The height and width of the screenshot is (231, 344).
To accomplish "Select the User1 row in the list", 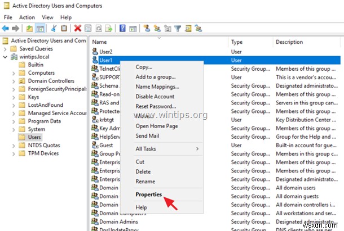I will pyautogui.click(x=215, y=60).
